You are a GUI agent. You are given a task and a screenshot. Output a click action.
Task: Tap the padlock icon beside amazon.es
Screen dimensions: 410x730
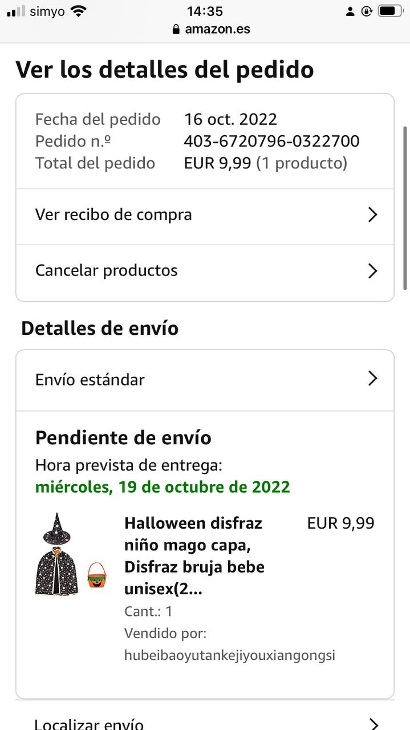(176, 29)
